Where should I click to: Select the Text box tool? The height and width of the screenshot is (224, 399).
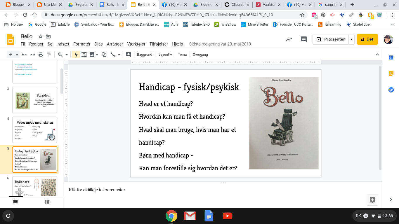click(x=84, y=55)
